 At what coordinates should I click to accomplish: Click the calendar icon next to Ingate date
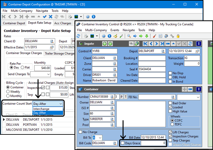coord(197,51)
